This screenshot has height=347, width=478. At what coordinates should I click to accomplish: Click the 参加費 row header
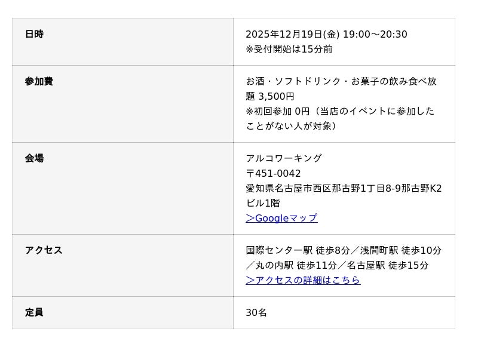point(39,81)
